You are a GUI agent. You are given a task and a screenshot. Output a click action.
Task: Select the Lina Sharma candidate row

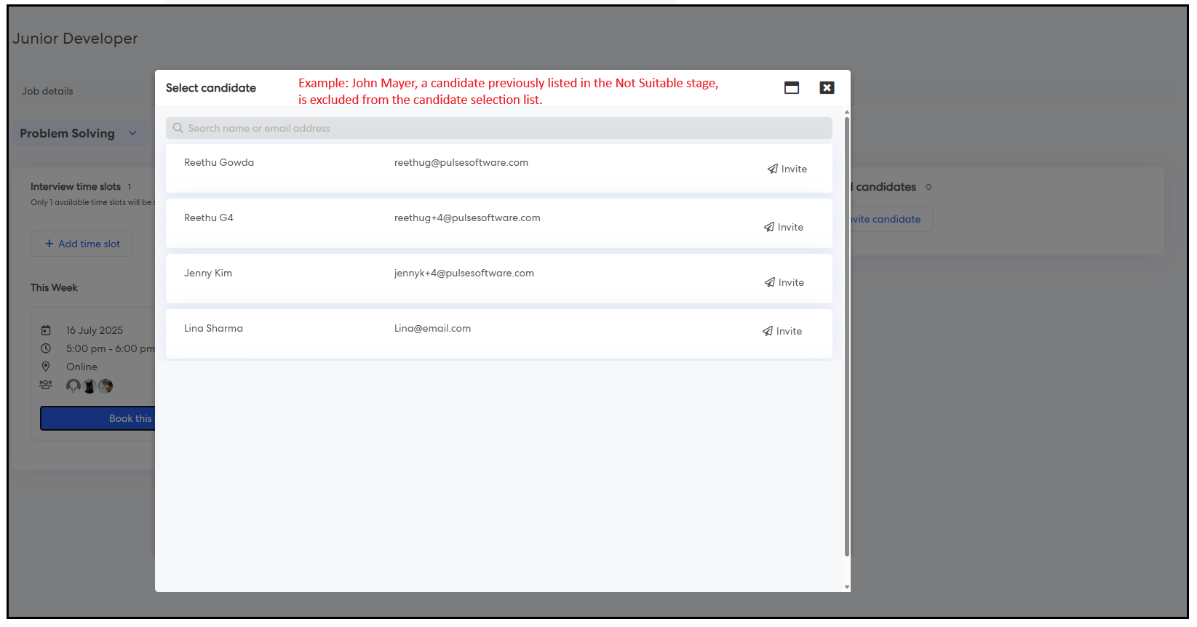[x=466, y=333]
